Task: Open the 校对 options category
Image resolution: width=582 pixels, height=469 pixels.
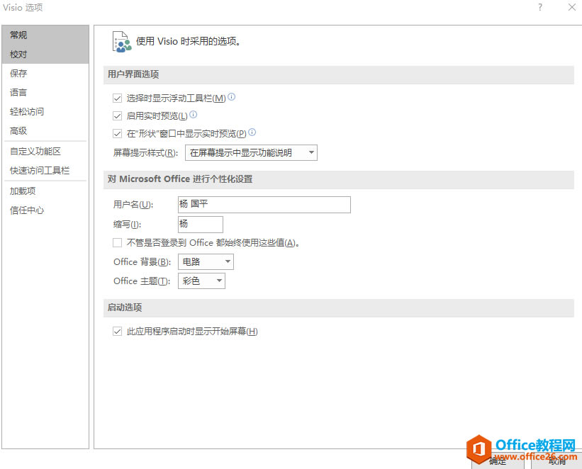Action: coord(45,54)
